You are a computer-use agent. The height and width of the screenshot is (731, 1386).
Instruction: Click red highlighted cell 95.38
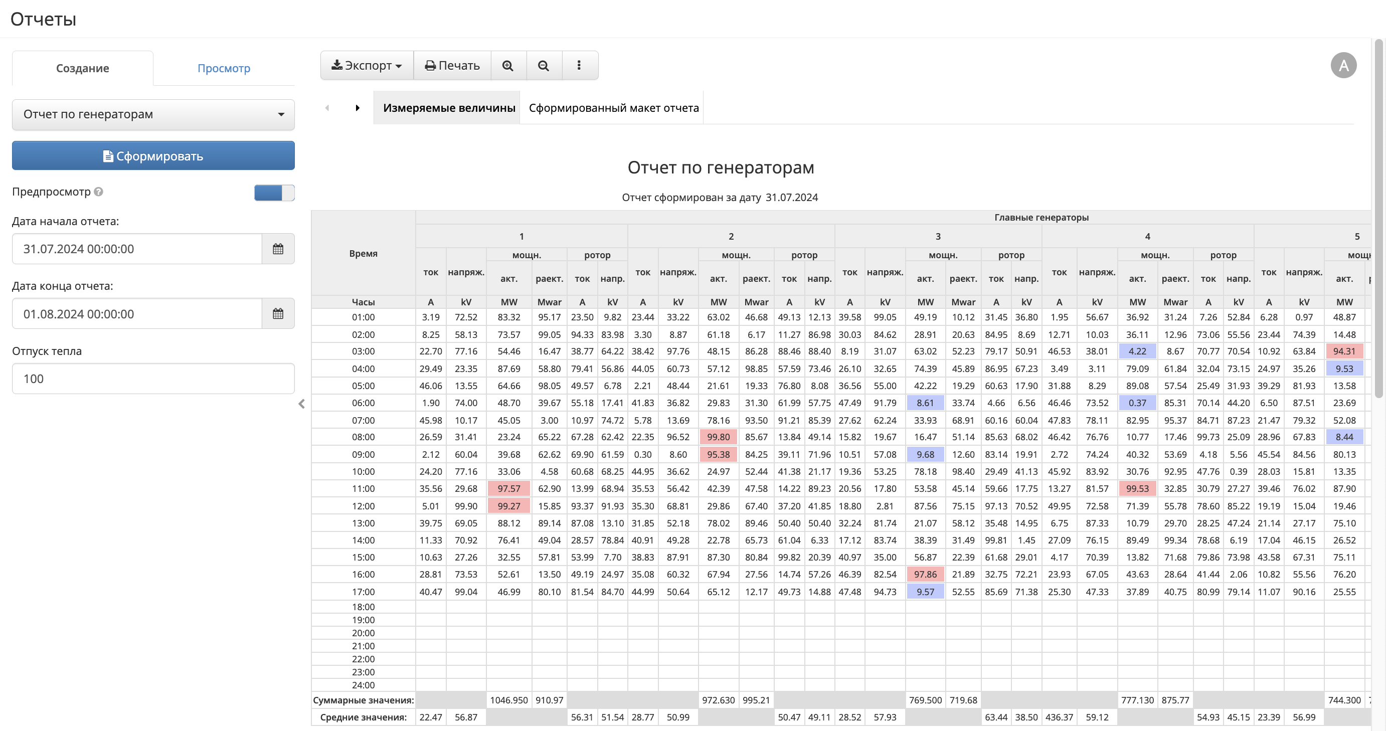(x=719, y=455)
